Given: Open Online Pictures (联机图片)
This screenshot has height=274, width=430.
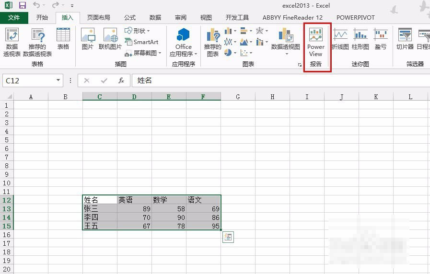Looking at the screenshot, I should click(x=110, y=38).
